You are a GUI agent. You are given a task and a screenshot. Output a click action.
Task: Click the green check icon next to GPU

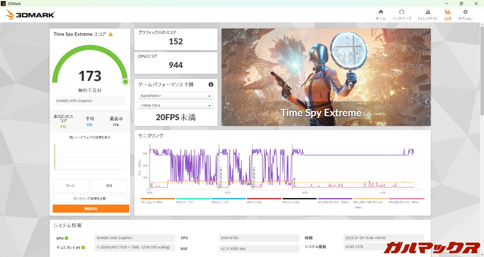(x=66, y=238)
